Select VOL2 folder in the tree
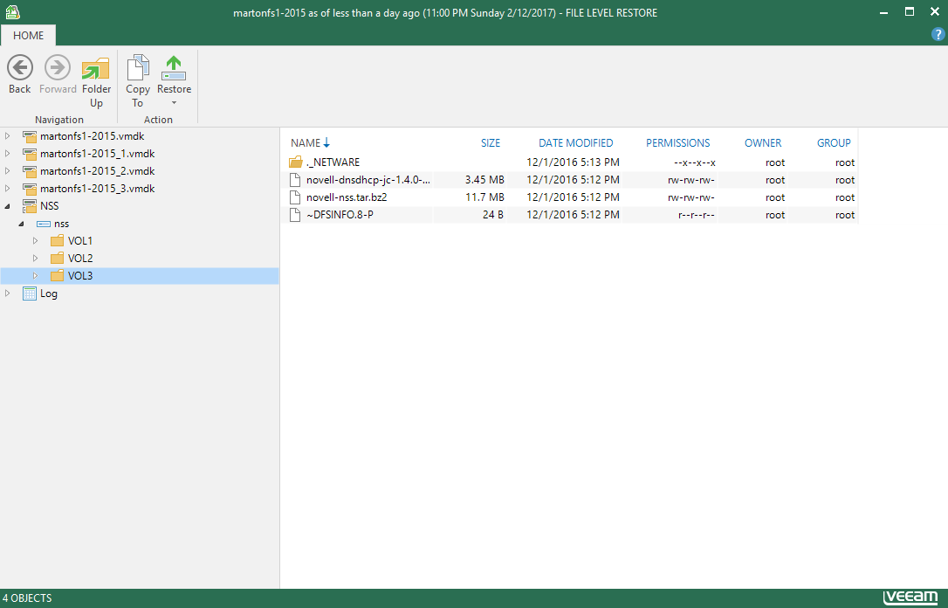This screenshot has height=608, width=948. point(80,259)
